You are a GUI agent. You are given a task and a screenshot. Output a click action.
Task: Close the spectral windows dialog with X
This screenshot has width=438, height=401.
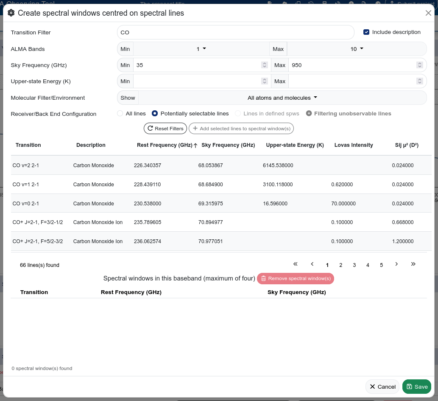(428, 13)
